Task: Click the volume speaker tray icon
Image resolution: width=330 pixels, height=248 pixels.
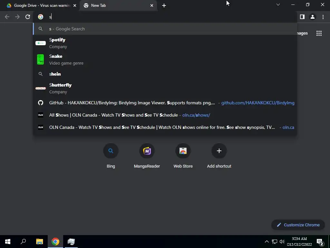Action: pyautogui.click(x=282, y=242)
